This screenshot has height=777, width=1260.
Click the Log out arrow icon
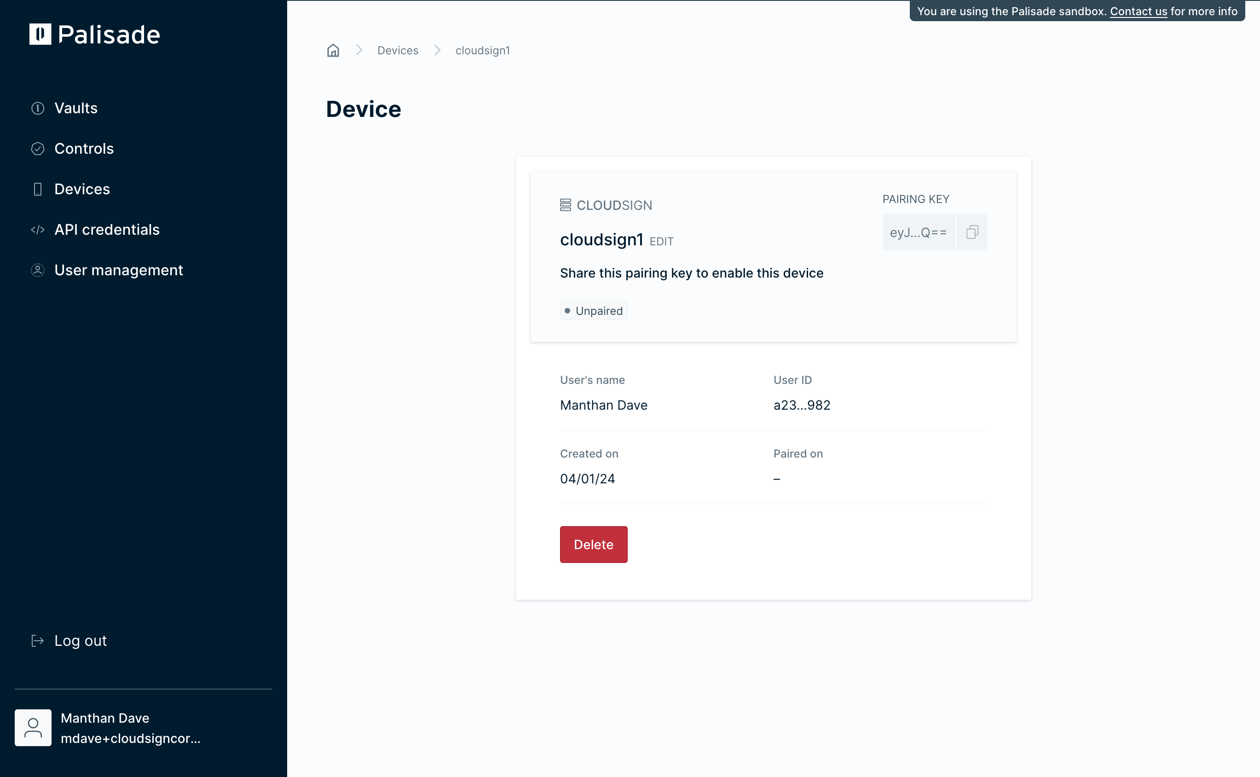point(37,641)
